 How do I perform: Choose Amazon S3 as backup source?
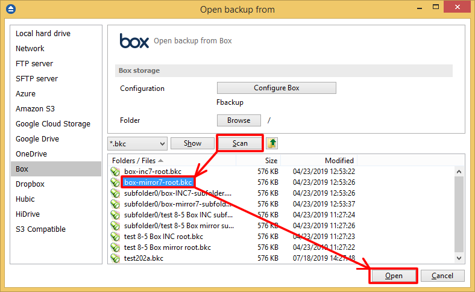(x=35, y=109)
